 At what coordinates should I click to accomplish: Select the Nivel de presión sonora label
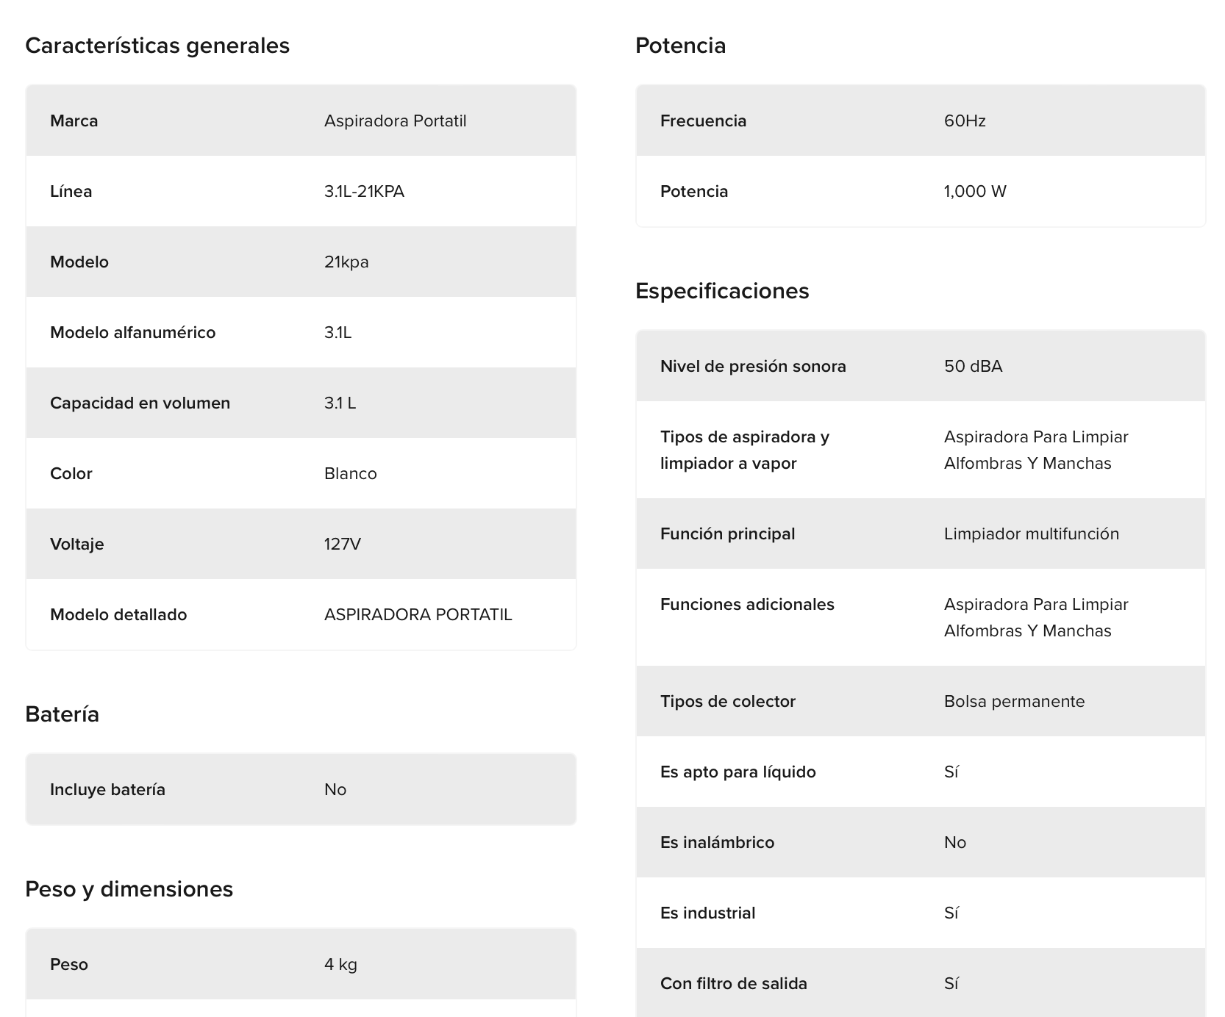(753, 366)
